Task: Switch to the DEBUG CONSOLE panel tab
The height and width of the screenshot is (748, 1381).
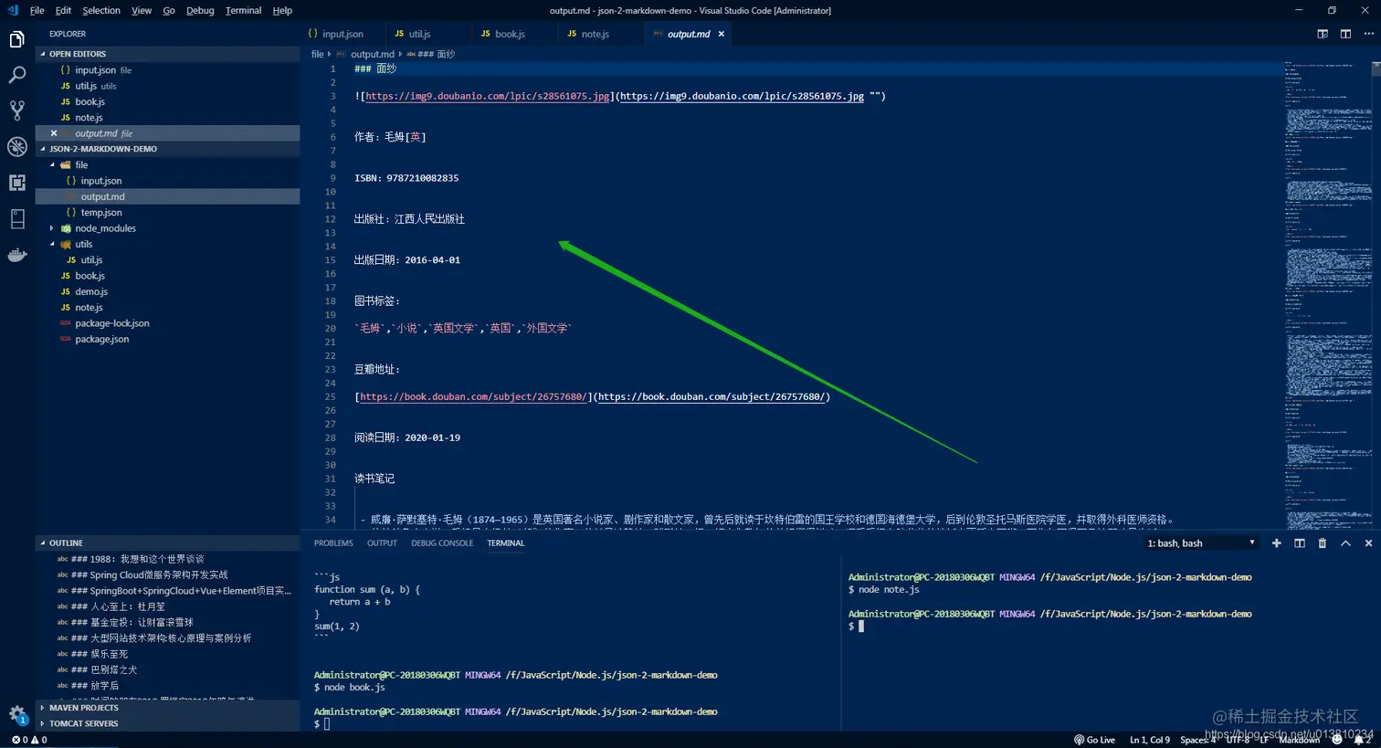Action: coord(442,543)
